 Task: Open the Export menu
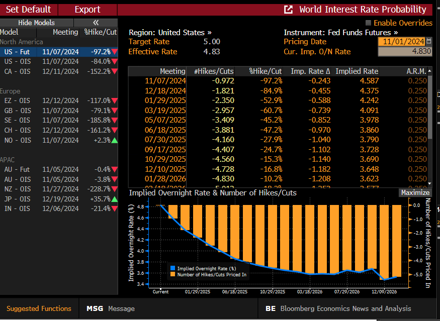pyautogui.click(x=87, y=10)
